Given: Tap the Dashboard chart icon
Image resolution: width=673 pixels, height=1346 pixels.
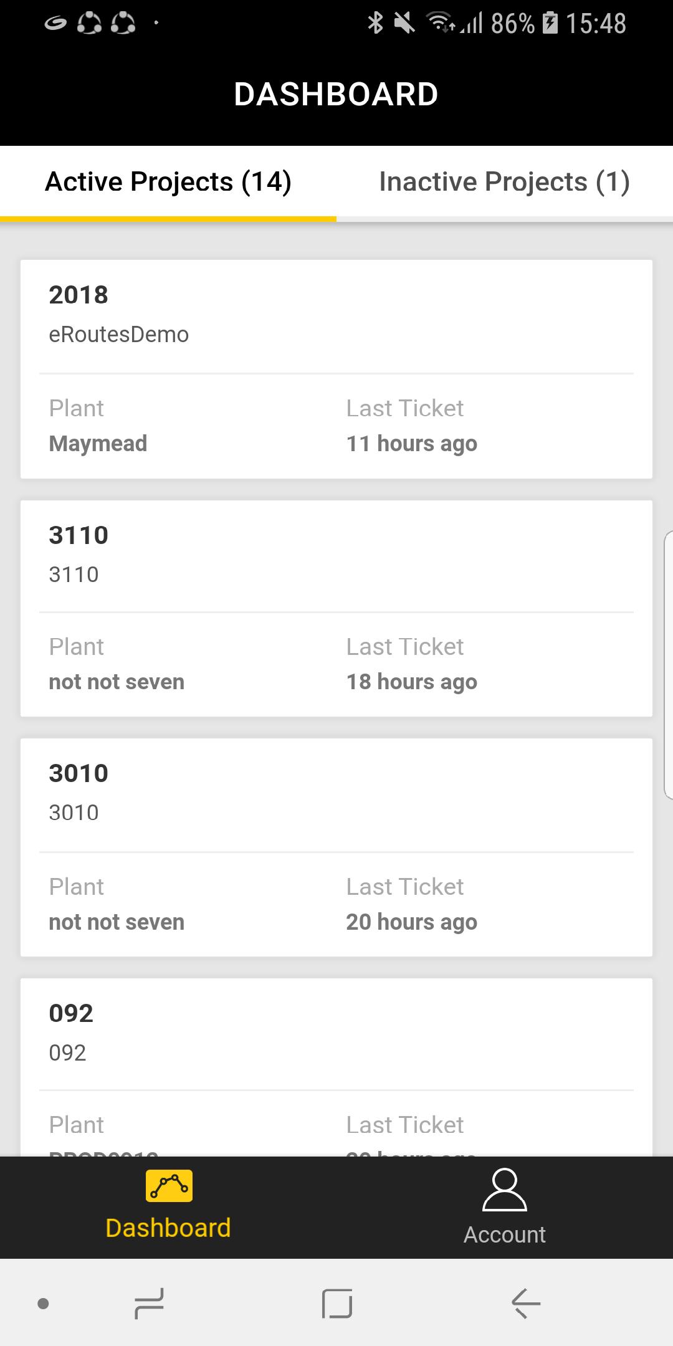Looking at the screenshot, I should (169, 1185).
